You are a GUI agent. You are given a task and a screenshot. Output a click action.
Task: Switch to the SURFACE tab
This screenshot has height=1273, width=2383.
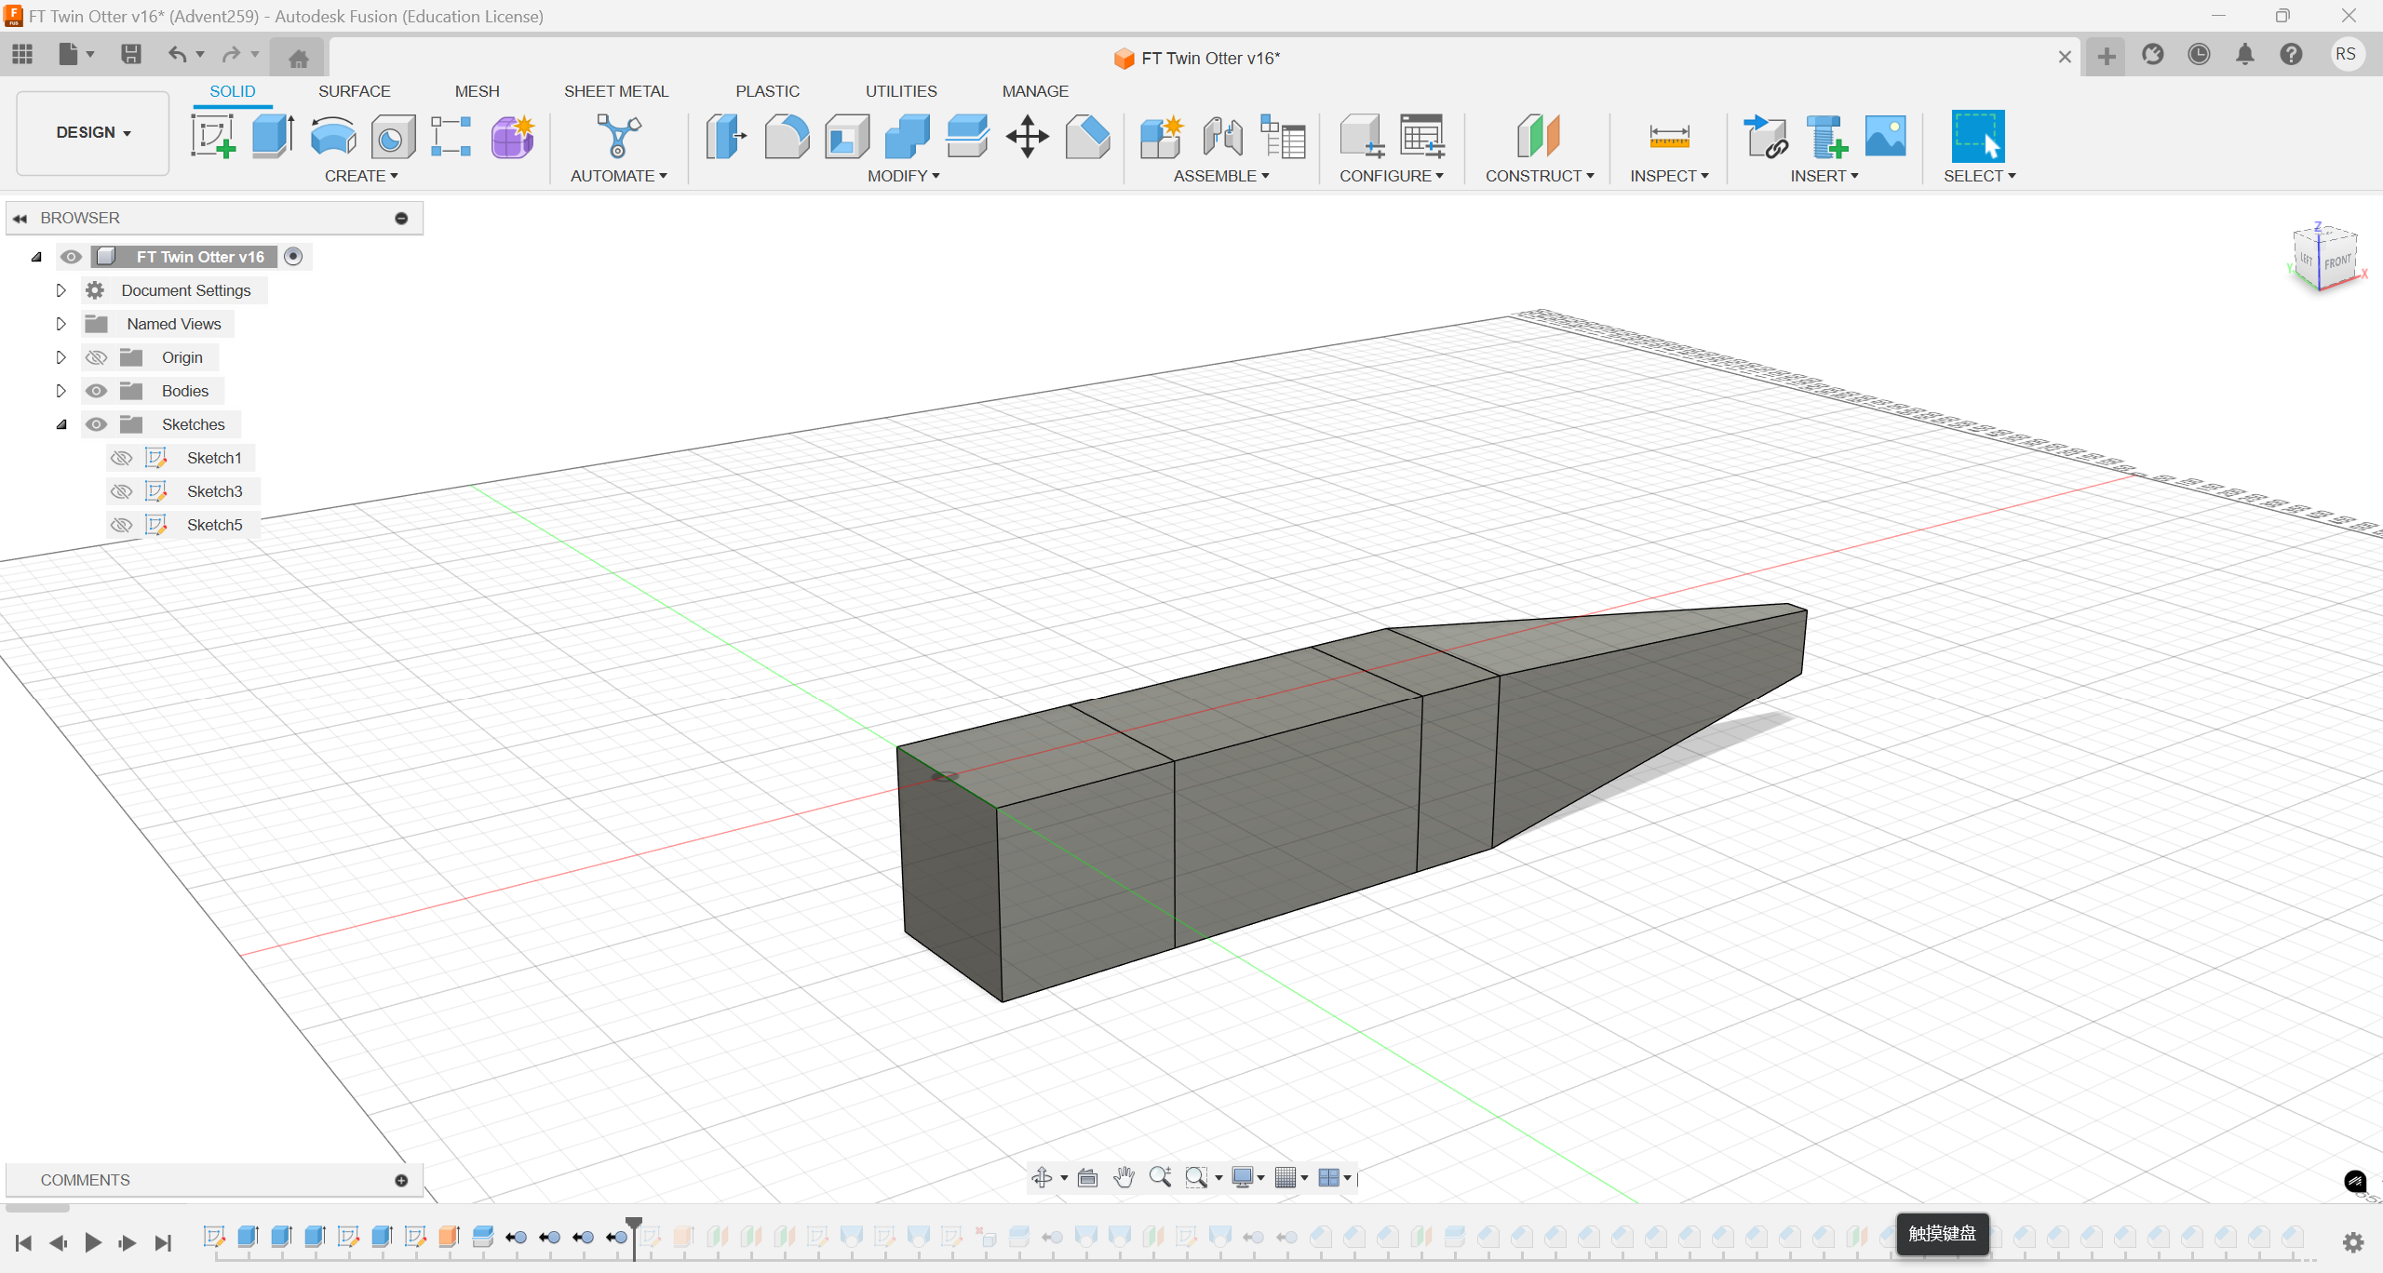(x=354, y=91)
